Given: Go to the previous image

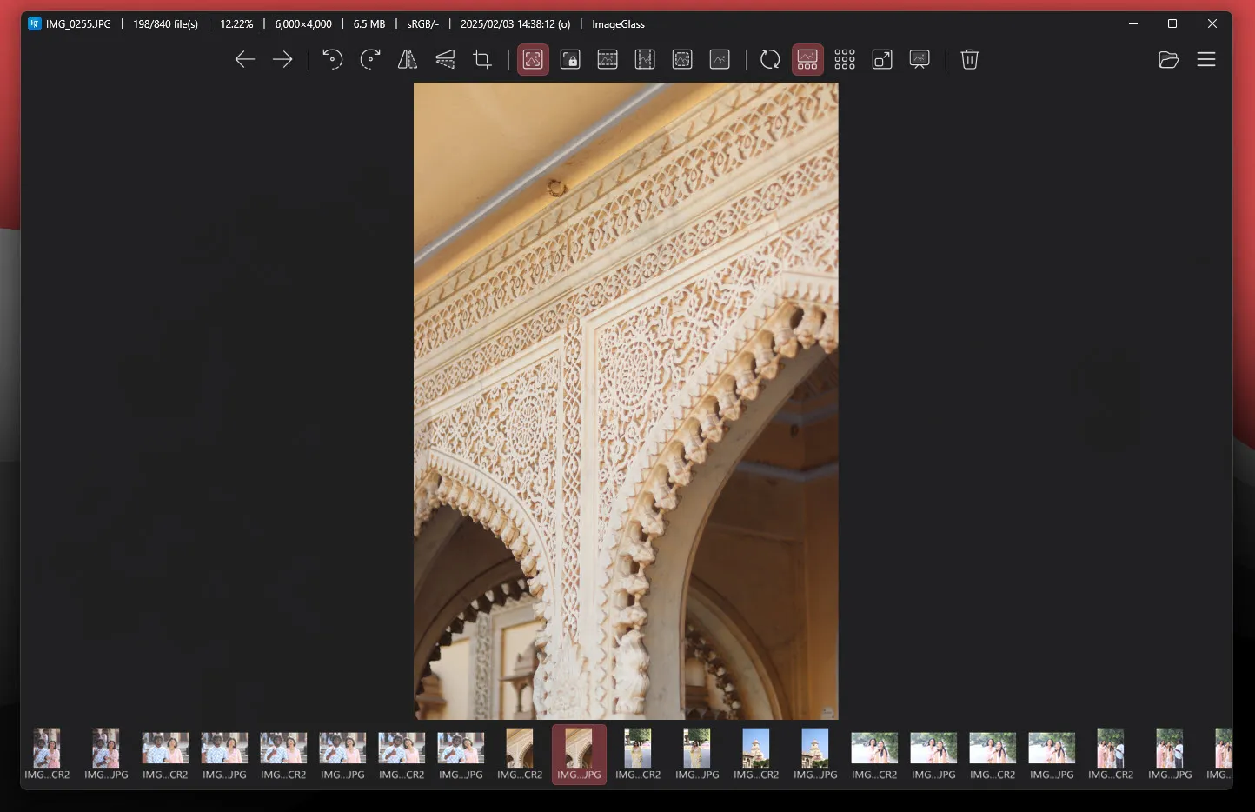Looking at the screenshot, I should (244, 59).
